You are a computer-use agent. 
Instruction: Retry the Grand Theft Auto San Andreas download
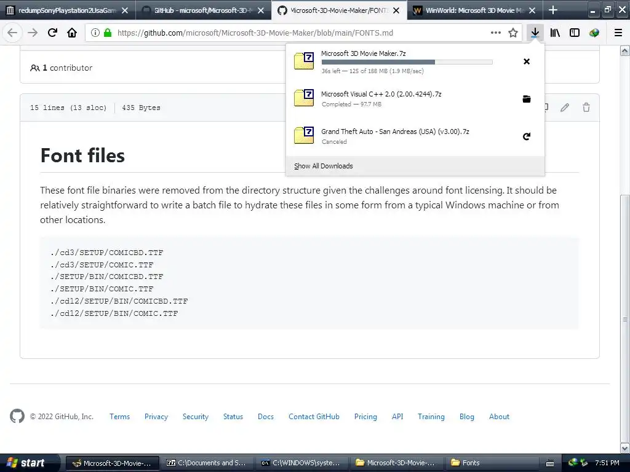pos(527,136)
